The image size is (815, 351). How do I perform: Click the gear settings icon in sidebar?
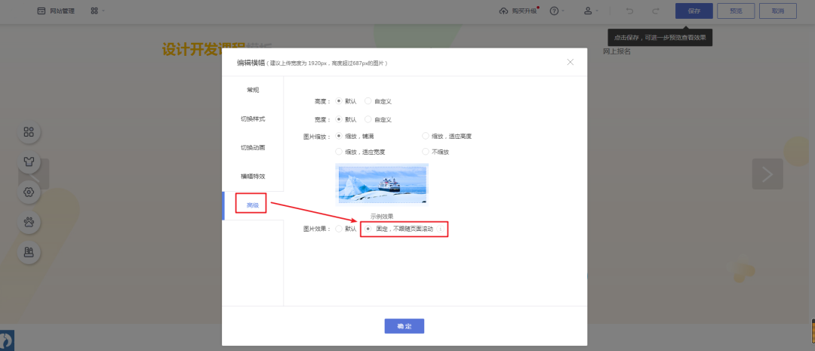coord(29,192)
